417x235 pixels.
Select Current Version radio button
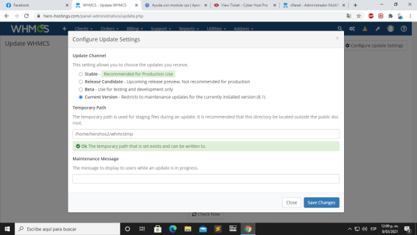coord(81,97)
